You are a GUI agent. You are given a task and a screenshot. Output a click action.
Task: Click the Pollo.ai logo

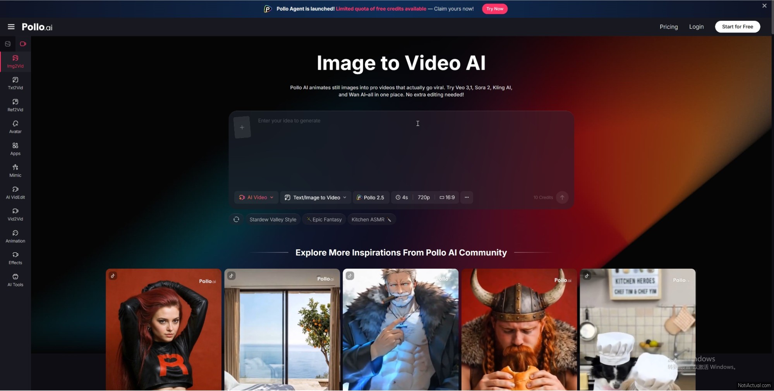[37, 27]
